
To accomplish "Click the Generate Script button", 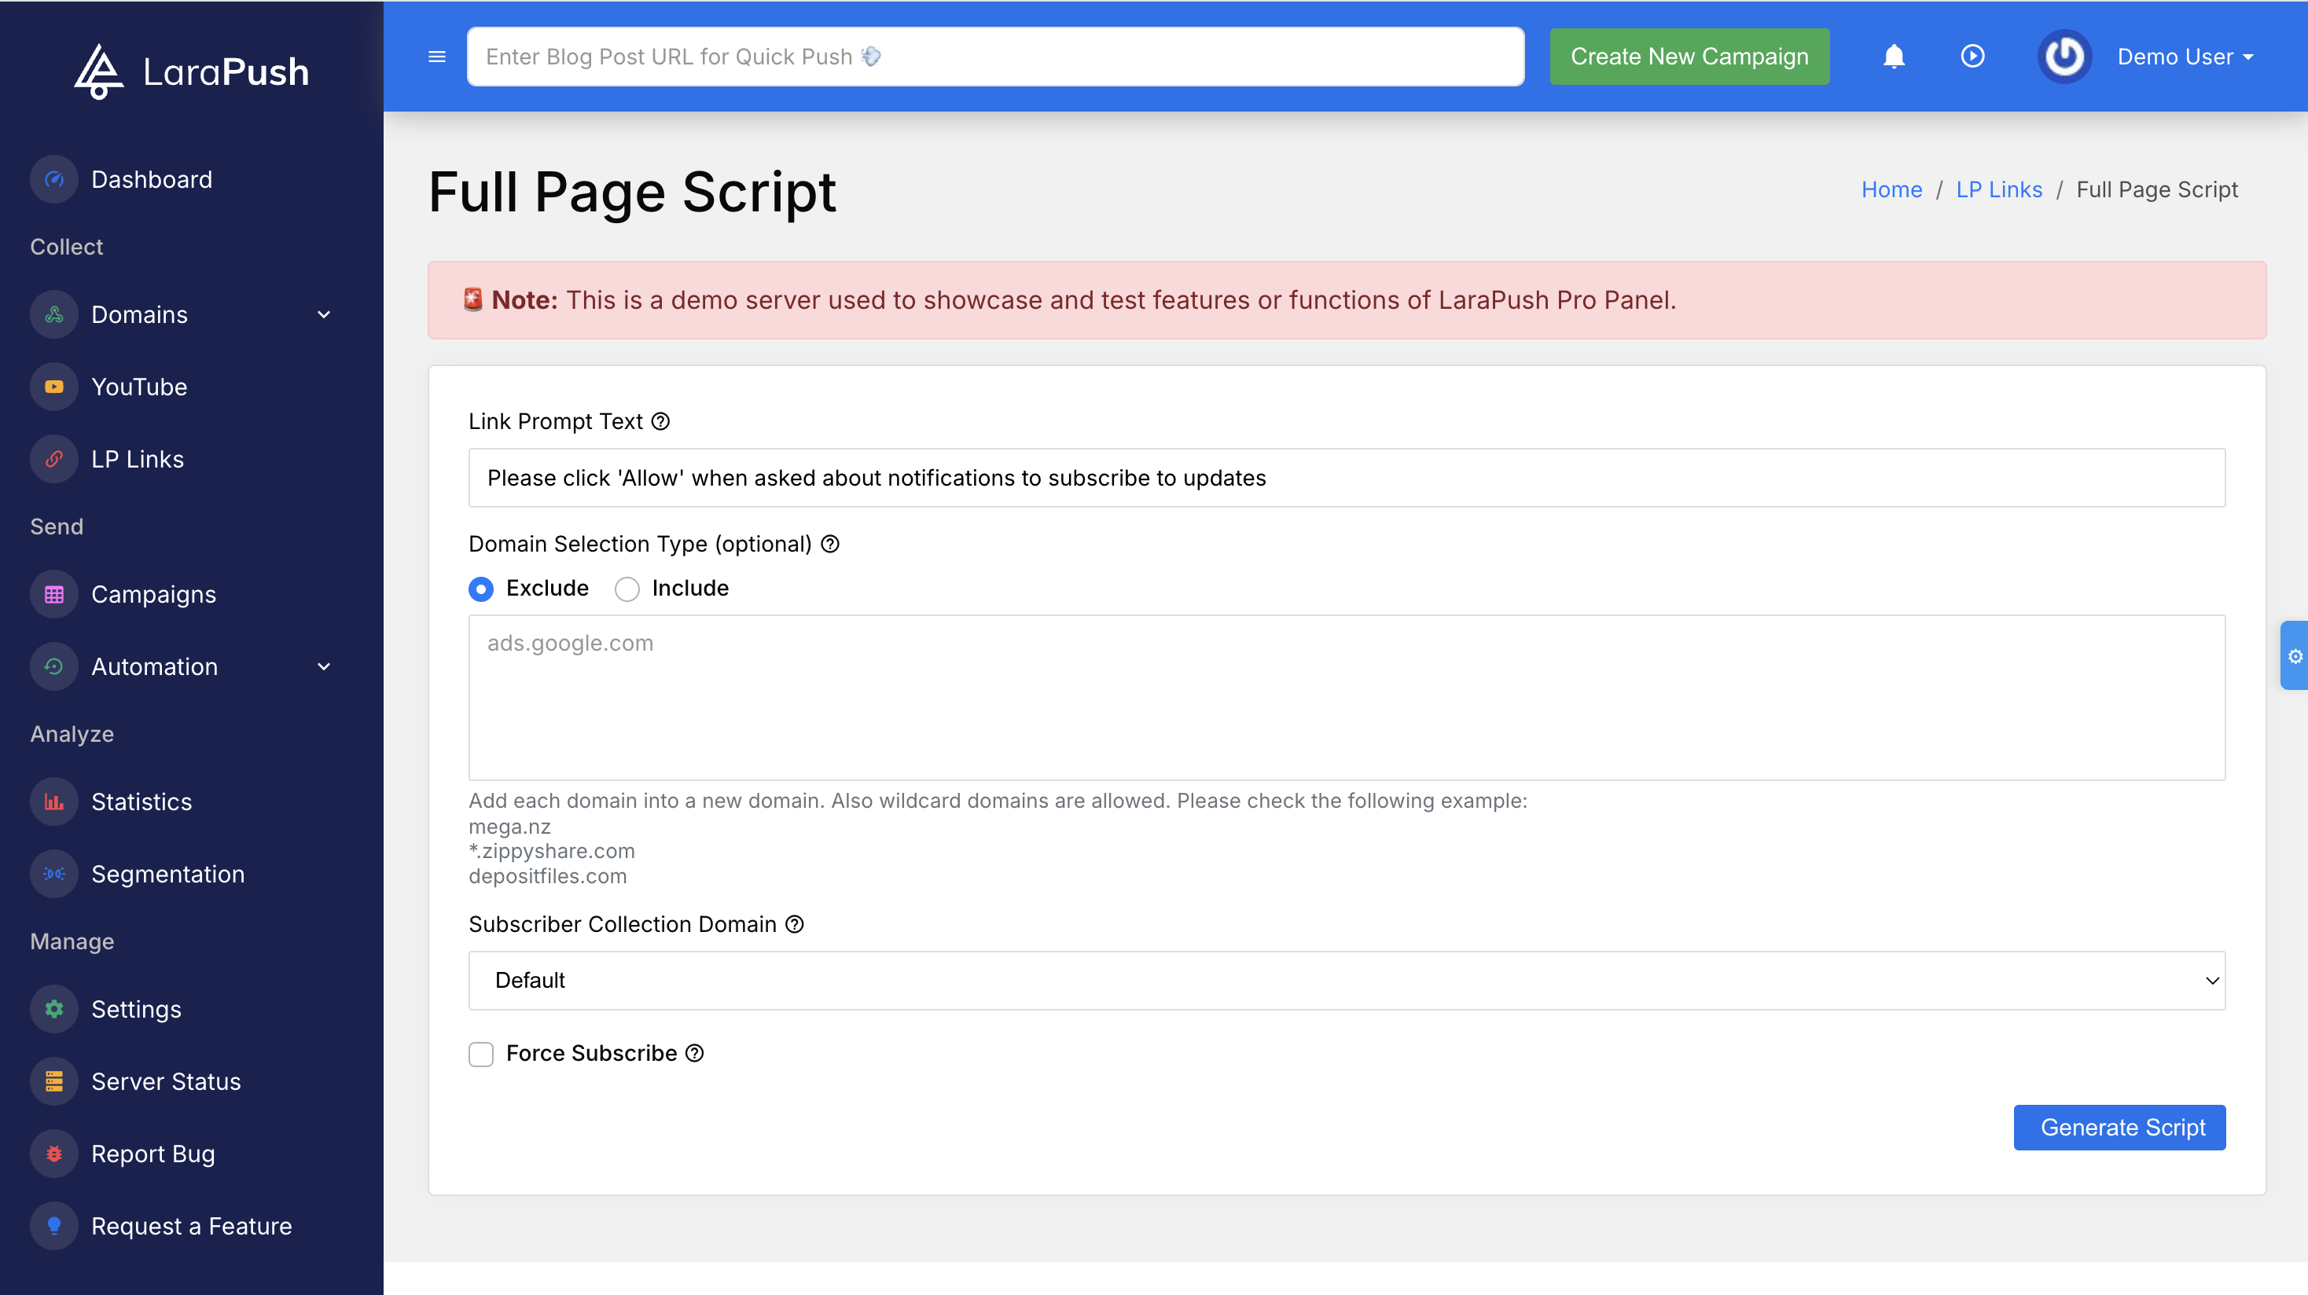I will (2120, 1128).
